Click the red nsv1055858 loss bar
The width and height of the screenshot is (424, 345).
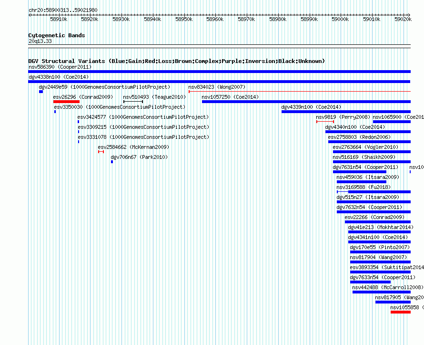point(401,312)
